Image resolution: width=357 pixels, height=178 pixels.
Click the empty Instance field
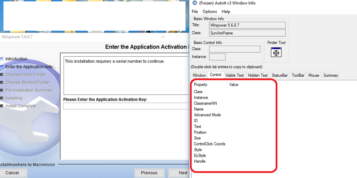(217, 57)
